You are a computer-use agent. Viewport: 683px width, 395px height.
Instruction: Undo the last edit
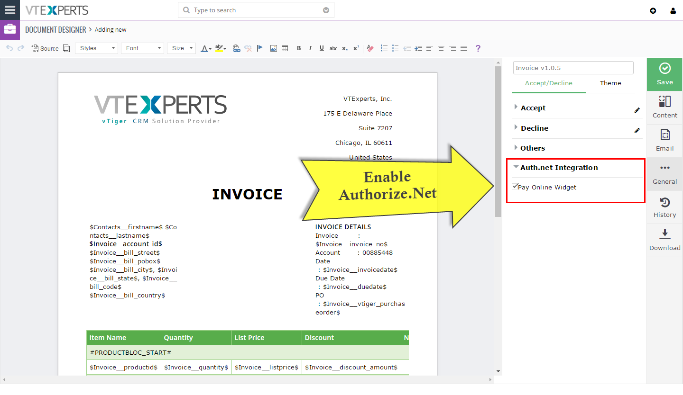pos(9,48)
